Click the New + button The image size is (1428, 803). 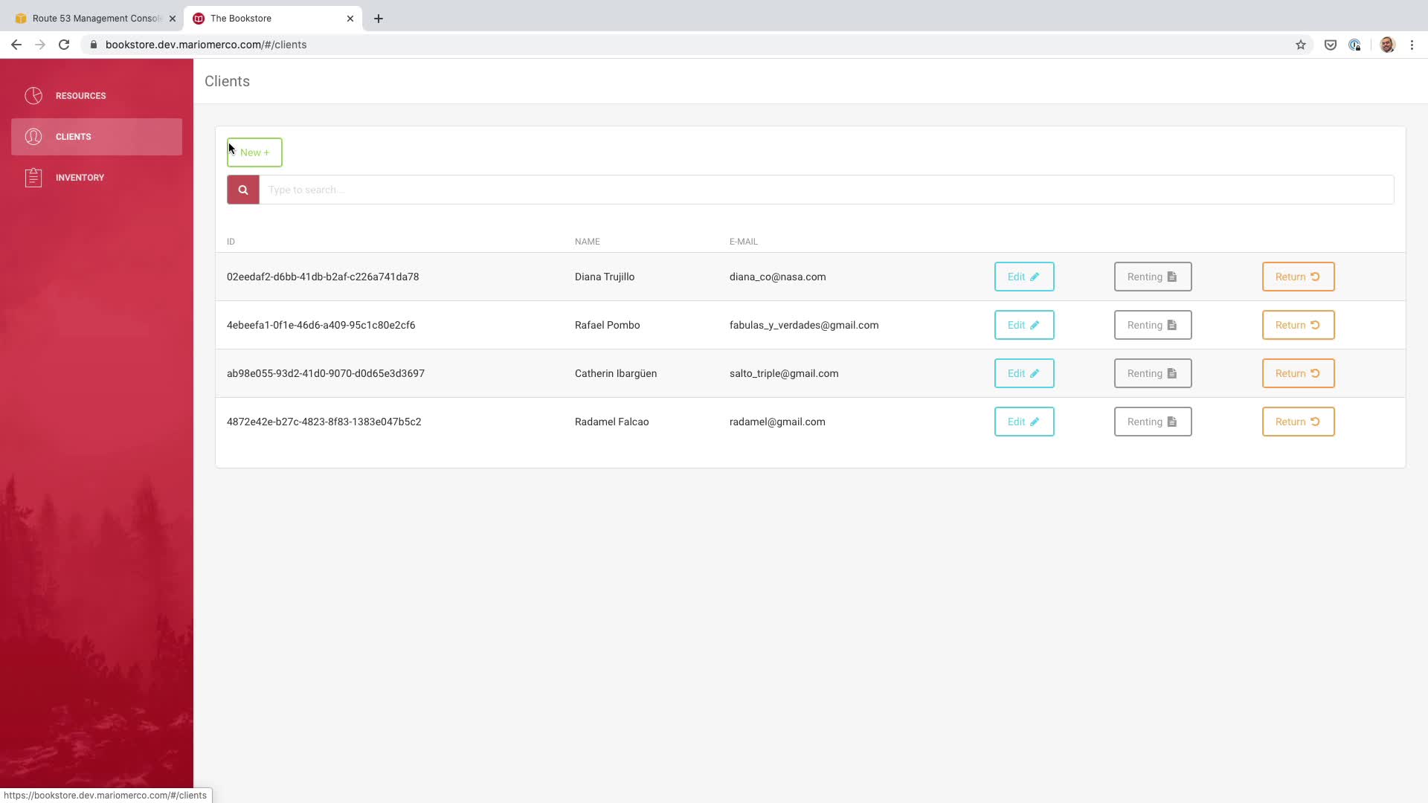tap(254, 152)
